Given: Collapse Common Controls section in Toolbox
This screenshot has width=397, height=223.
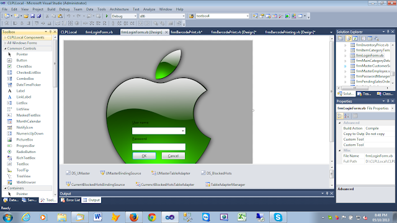Looking at the screenshot, I should [6, 48].
